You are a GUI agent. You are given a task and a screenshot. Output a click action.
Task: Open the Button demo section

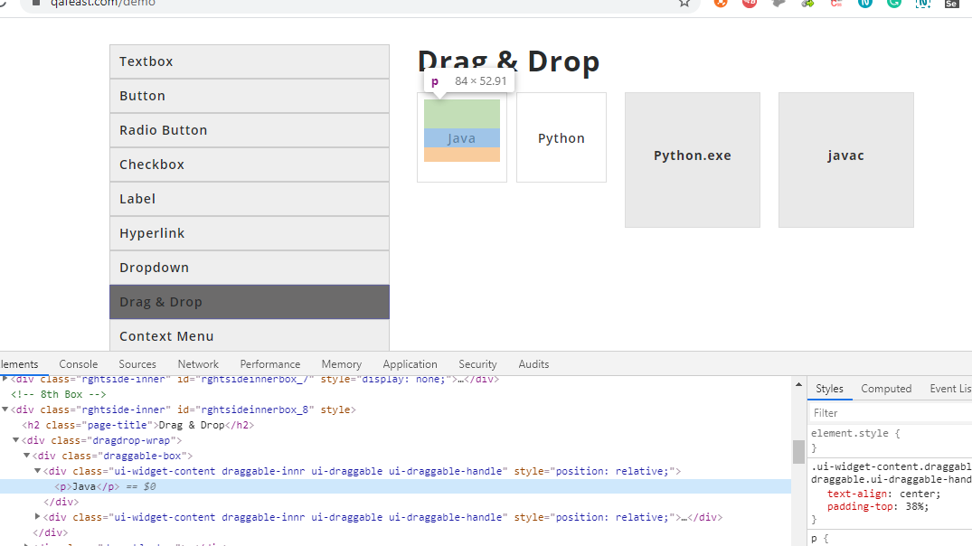[x=250, y=96]
